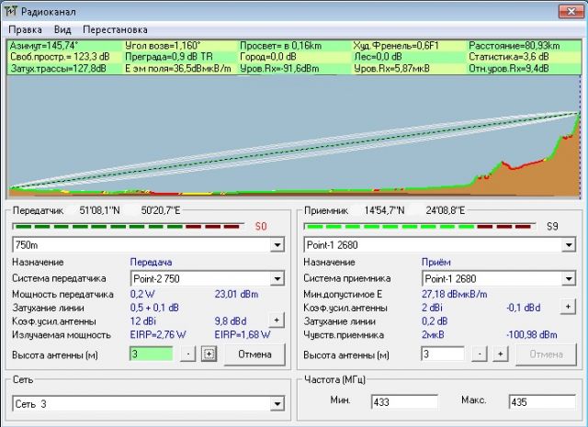
Task: Click the maximum frequency field 435
Action: click(542, 402)
